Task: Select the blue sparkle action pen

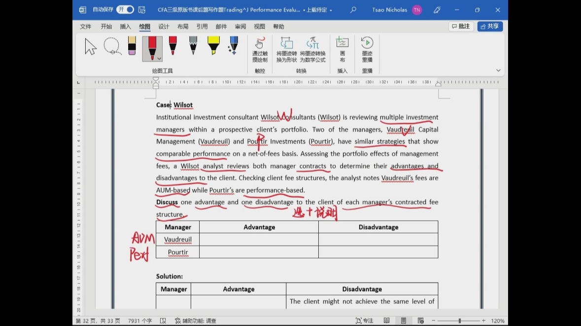Action: coord(234,46)
